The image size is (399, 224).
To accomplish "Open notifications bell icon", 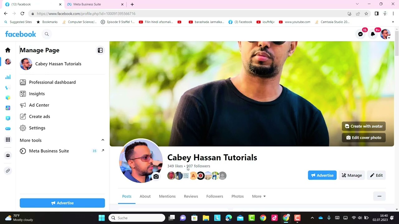I will pyautogui.click(x=373, y=34).
